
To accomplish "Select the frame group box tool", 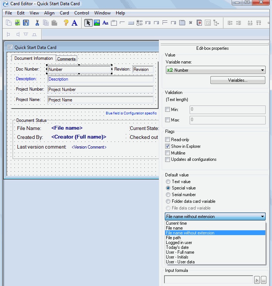I will point(114,23).
